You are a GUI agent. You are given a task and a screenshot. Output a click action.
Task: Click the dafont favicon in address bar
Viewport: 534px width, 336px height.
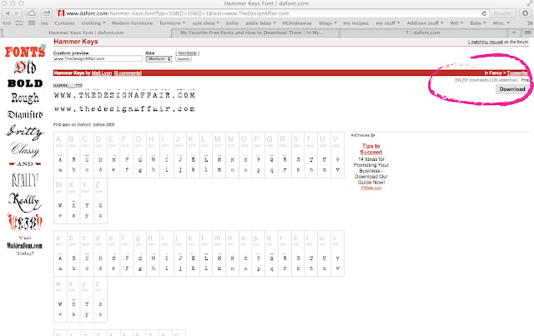pos(61,13)
